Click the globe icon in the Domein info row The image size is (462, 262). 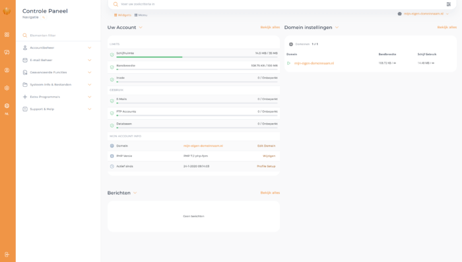[112, 145]
